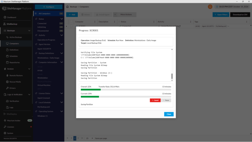Click Open Filters button
This screenshot has width=252, height=142.
coord(221,15)
